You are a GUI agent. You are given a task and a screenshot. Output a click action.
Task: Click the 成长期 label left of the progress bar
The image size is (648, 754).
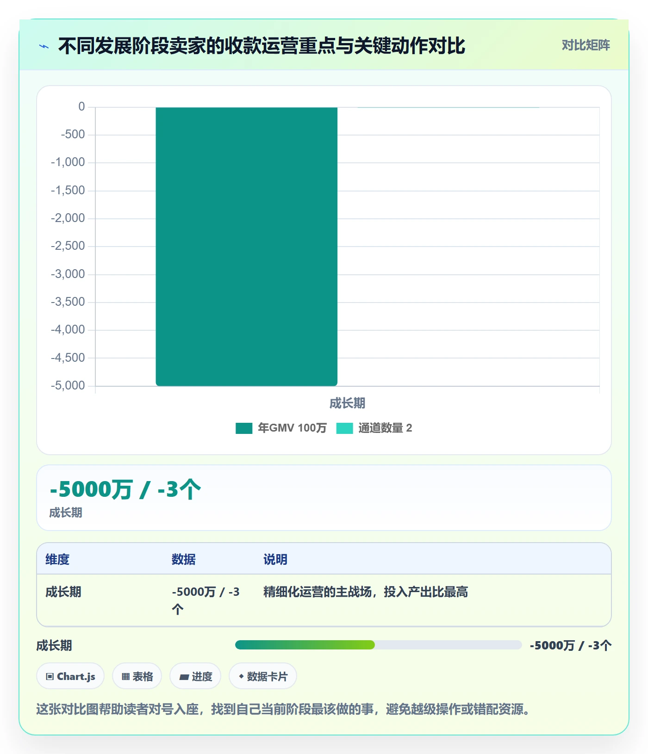(54, 645)
